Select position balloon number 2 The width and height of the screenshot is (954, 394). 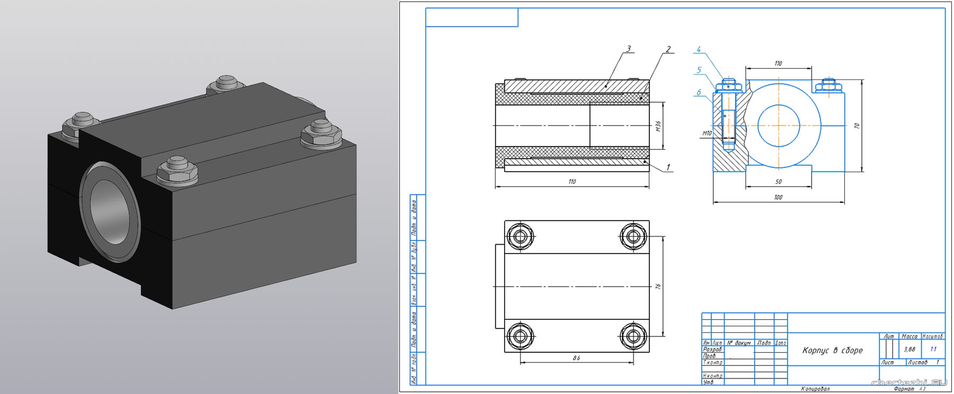(668, 49)
